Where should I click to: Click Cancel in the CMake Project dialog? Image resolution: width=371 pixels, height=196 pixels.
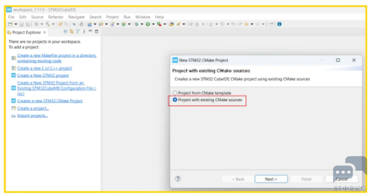[x=342, y=179]
